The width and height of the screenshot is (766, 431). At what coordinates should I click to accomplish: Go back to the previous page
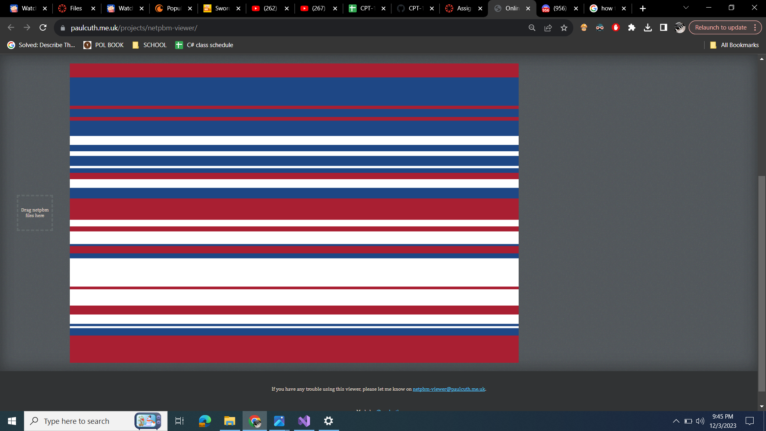pos(11,28)
